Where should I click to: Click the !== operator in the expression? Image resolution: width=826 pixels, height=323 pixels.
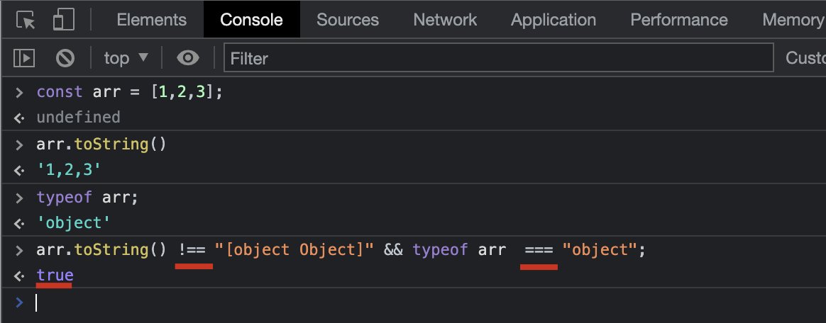coord(192,250)
